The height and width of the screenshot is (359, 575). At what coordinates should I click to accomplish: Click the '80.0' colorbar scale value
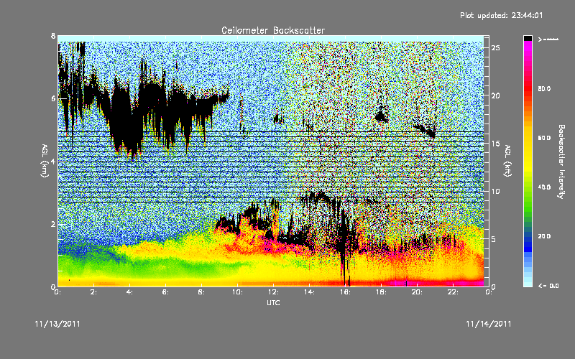[x=545, y=88]
